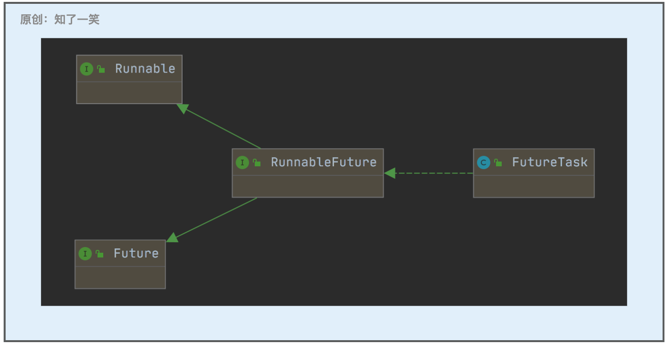
Task: Click the interface icon beside RunnableFuture
Action: 242,162
